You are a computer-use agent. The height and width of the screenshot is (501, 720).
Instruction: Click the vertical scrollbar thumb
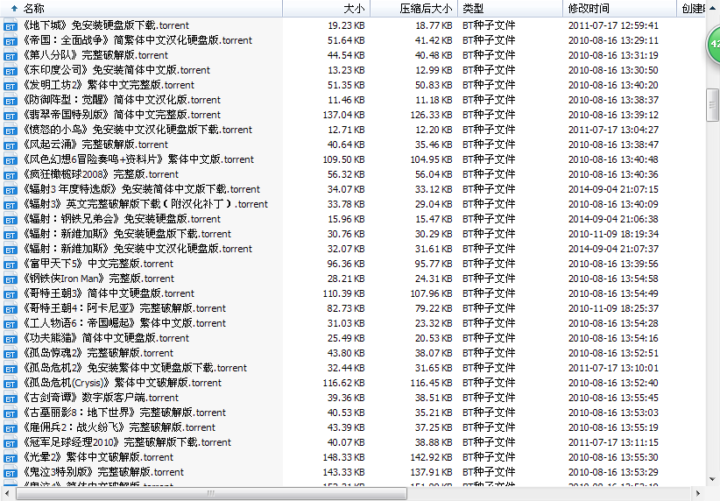click(x=713, y=105)
